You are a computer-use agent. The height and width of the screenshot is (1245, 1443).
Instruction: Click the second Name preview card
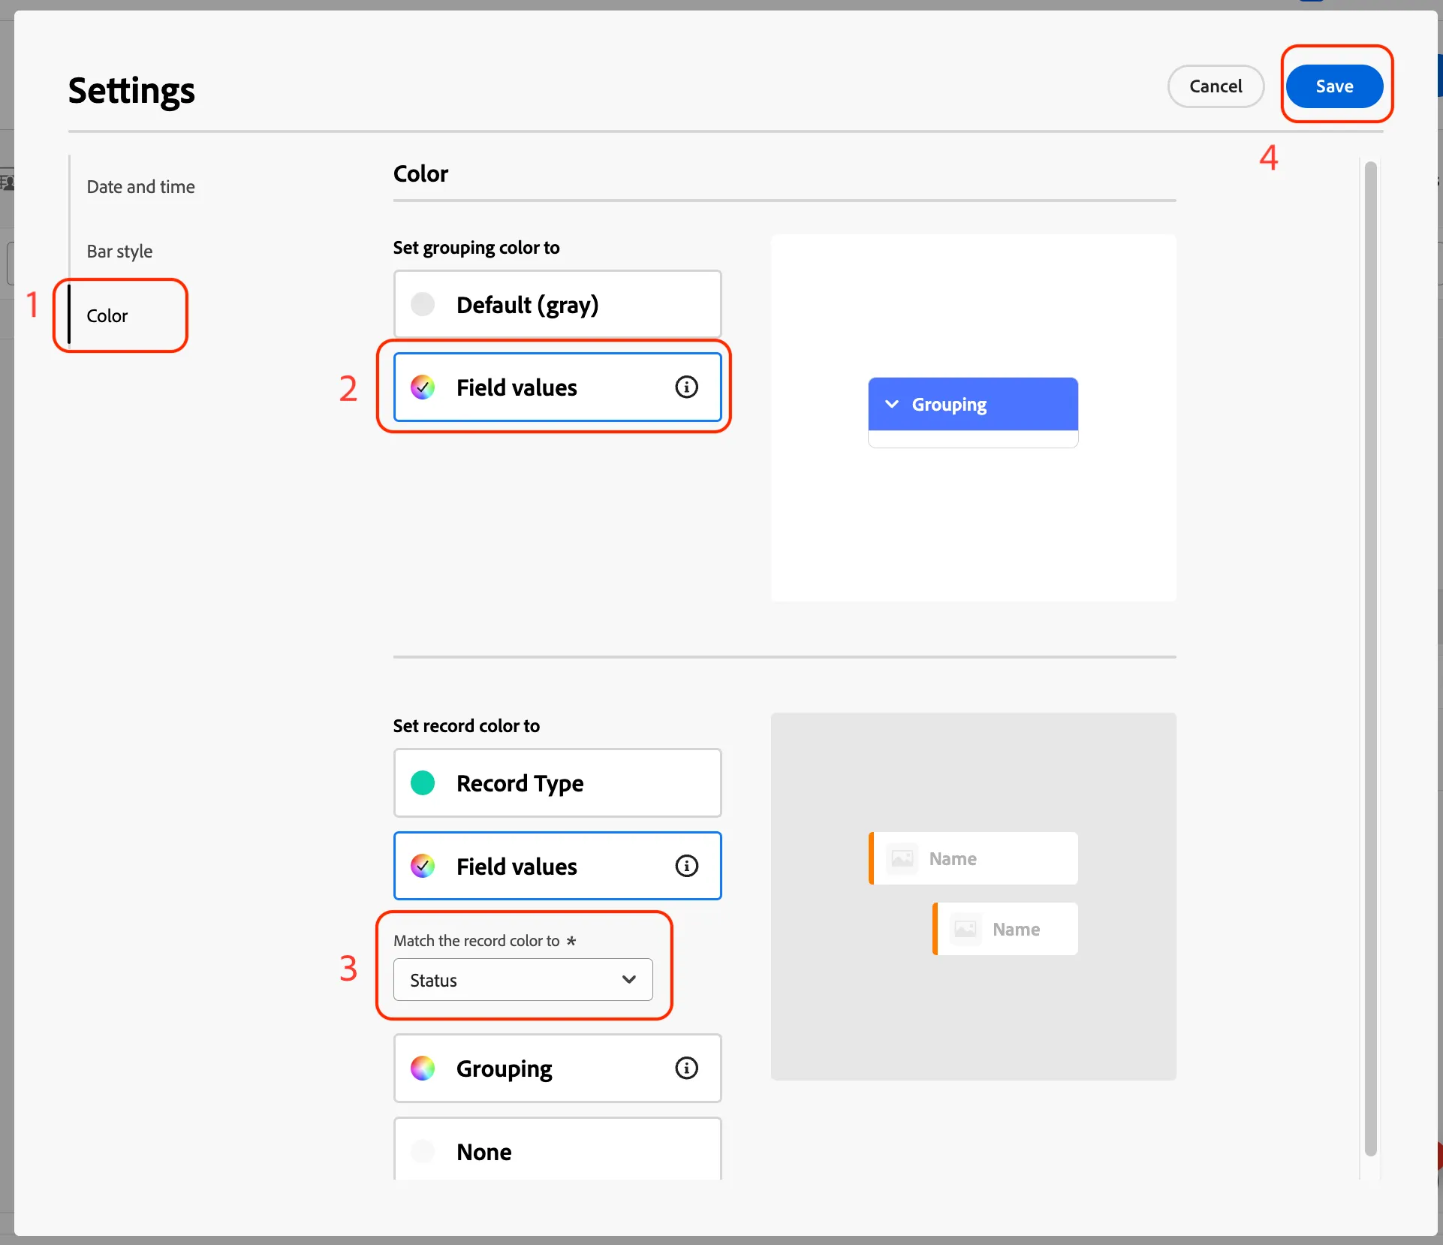[x=1005, y=929]
